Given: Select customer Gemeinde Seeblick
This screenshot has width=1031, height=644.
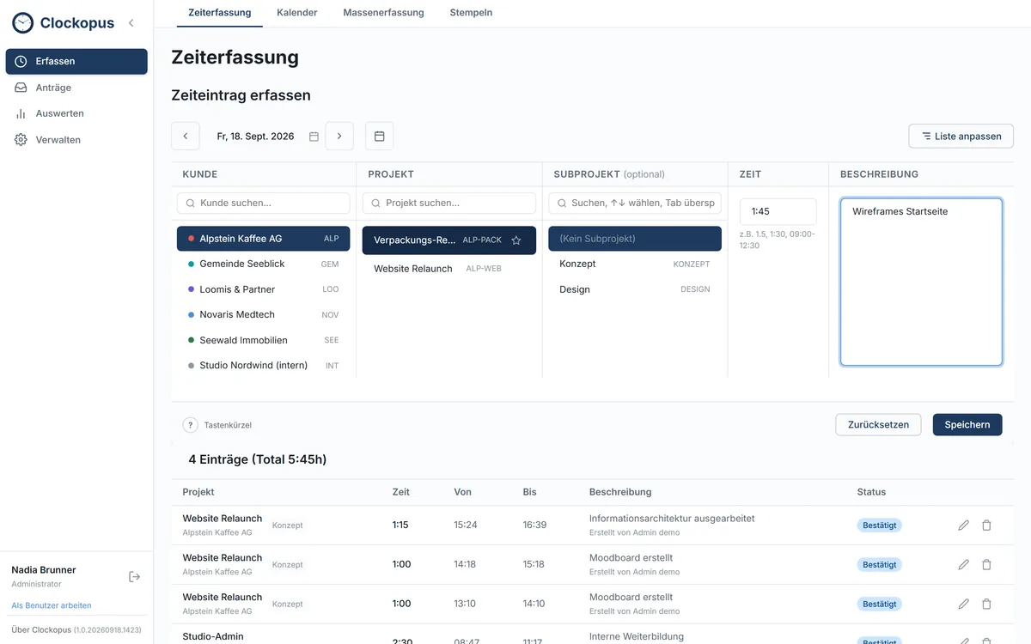Looking at the screenshot, I should click(x=264, y=264).
